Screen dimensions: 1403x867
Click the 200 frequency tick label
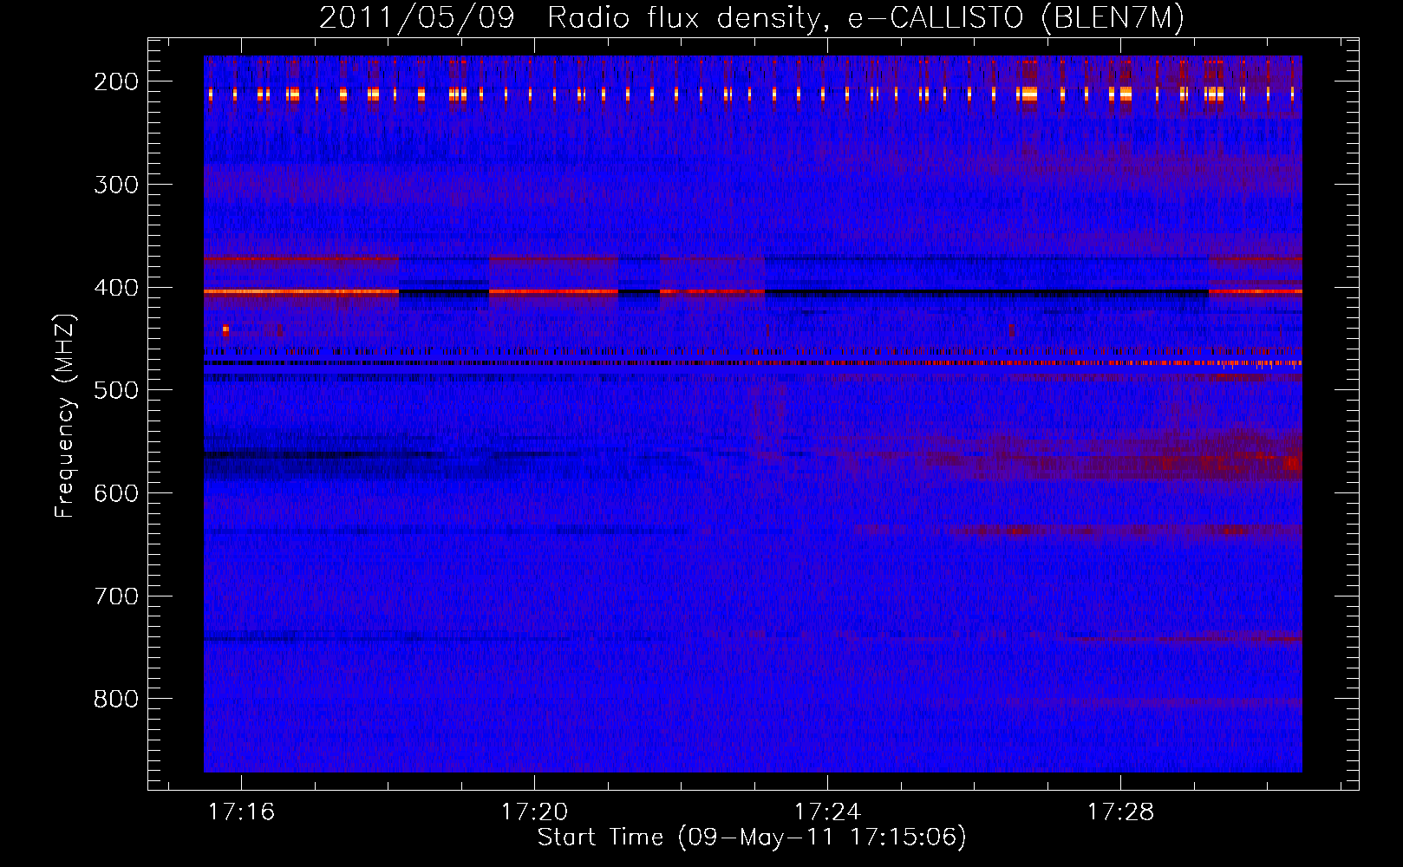116,81
